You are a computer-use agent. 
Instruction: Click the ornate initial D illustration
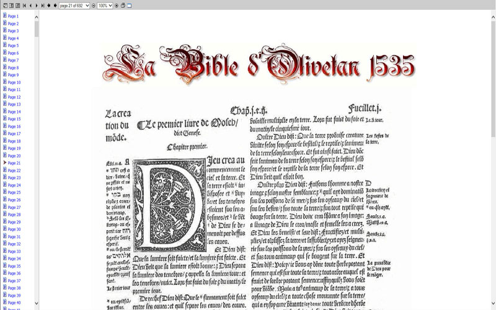[x=169, y=205]
